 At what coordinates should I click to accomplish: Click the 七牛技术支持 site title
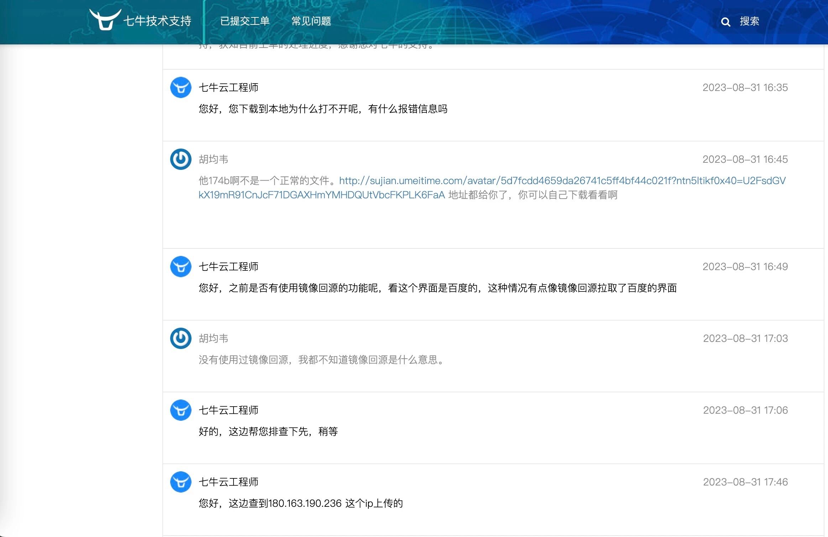[x=157, y=21]
